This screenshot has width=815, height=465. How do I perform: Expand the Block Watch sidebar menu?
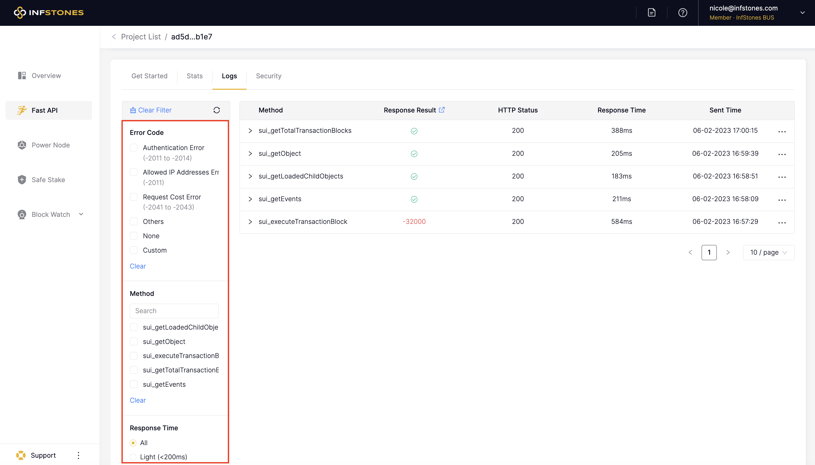[81, 214]
